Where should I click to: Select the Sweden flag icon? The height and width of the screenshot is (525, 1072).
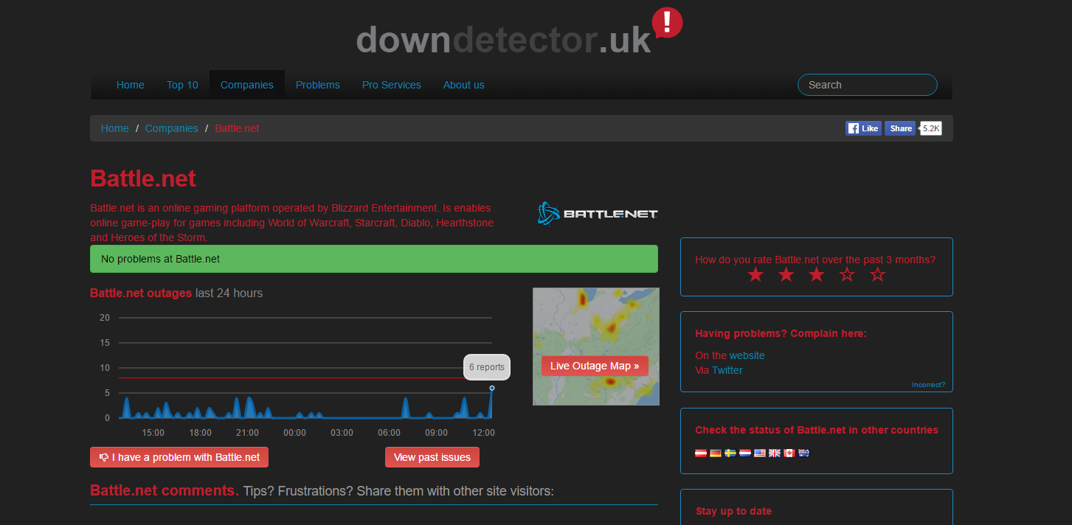pyautogui.click(x=730, y=453)
